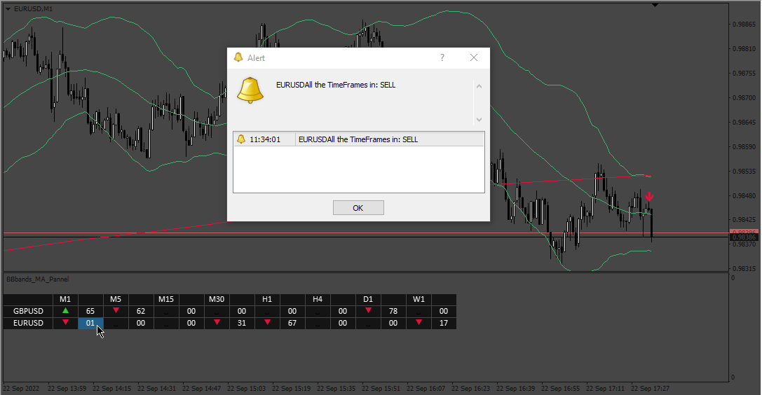Click highlighted EURUSD M1 value 01

[x=90, y=323]
